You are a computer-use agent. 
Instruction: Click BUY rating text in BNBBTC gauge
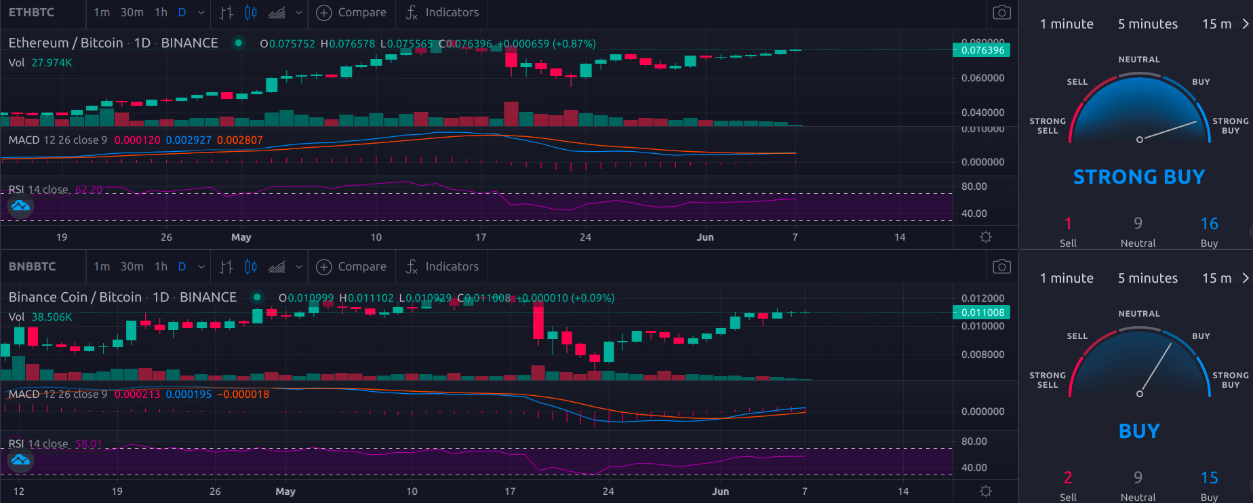[x=1139, y=431]
